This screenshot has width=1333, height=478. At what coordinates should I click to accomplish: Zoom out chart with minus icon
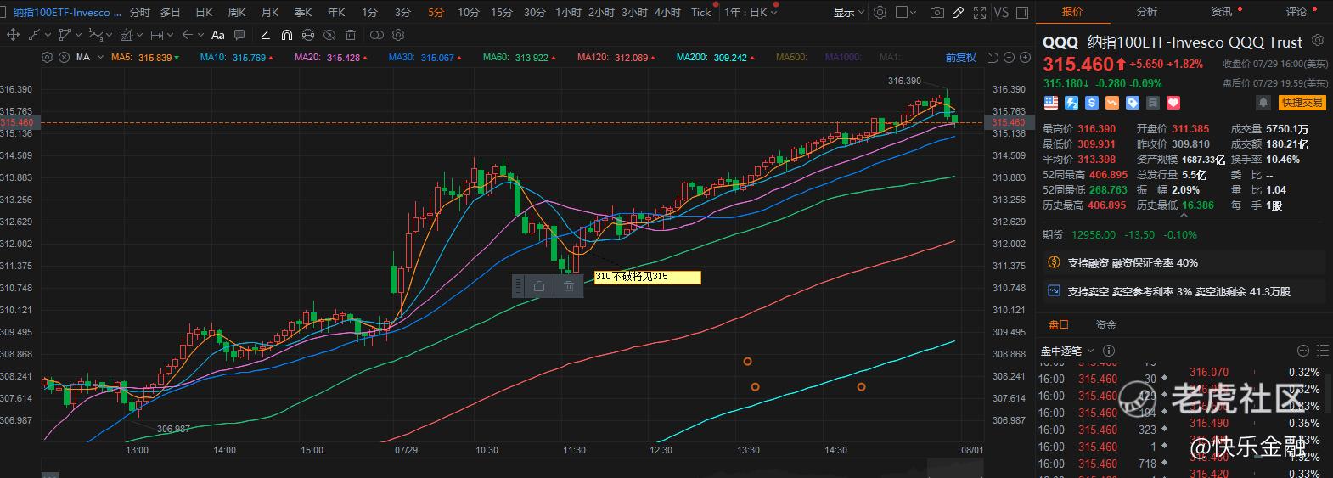tap(1009, 57)
